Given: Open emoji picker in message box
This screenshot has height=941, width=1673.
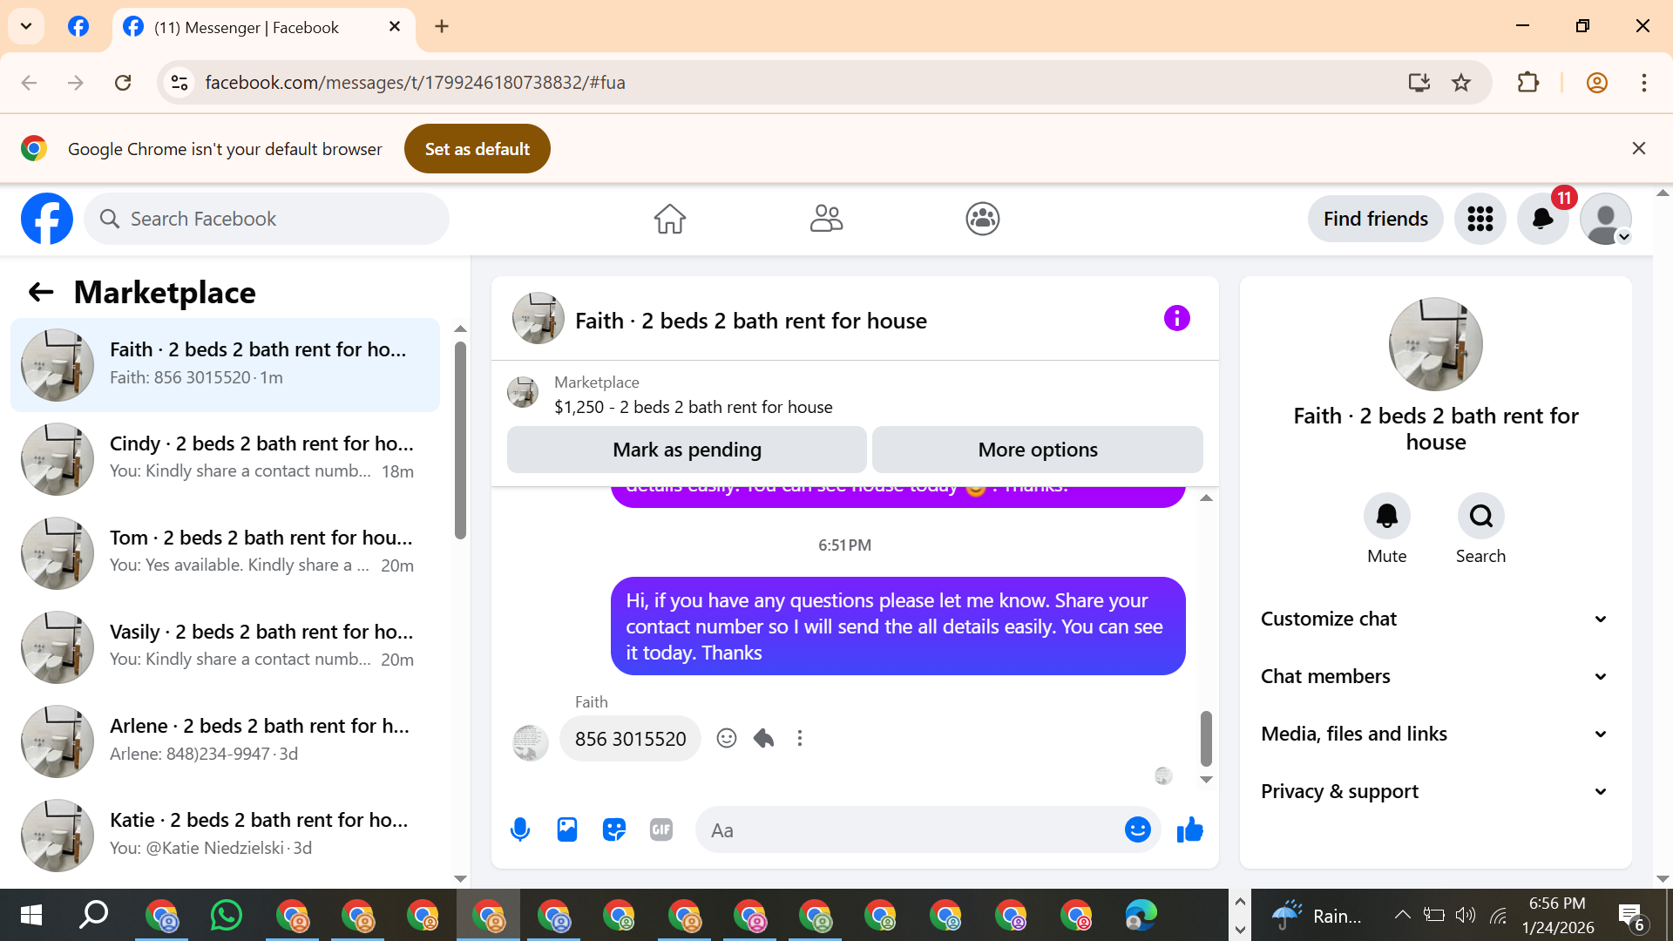Looking at the screenshot, I should point(1137,829).
